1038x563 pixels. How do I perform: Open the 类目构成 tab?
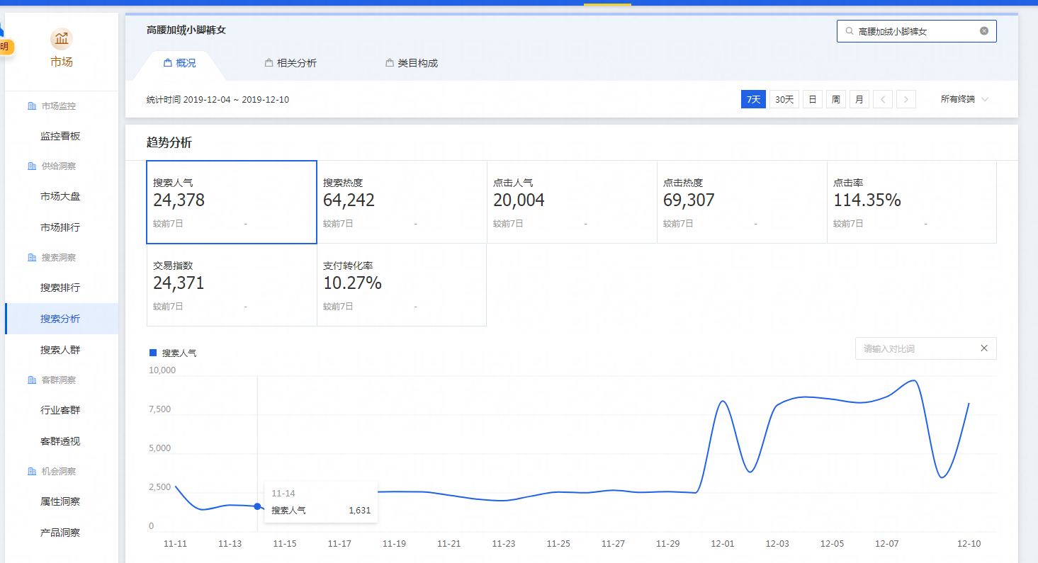click(412, 63)
